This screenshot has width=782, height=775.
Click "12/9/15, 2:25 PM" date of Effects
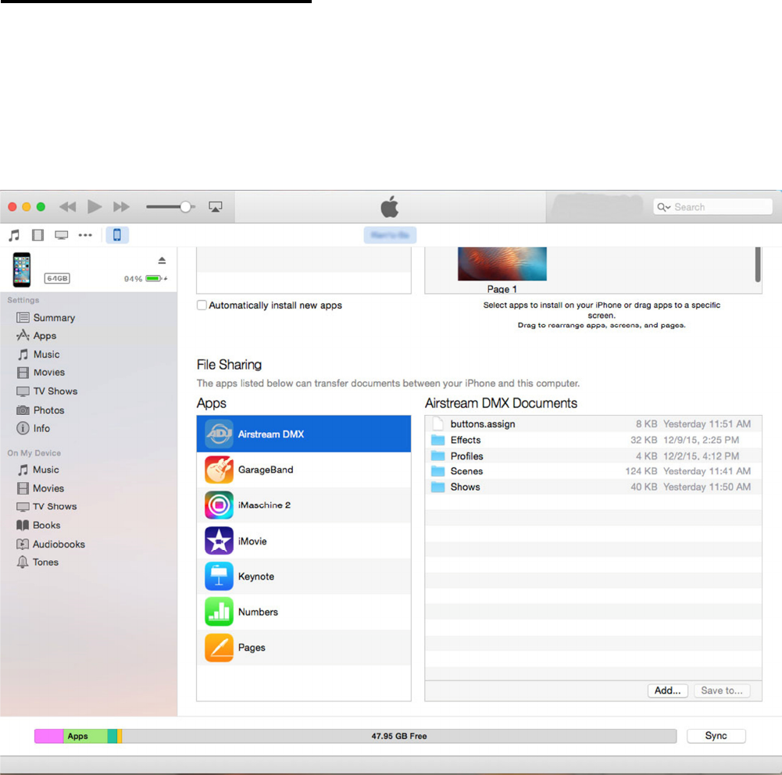coord(701,440)
